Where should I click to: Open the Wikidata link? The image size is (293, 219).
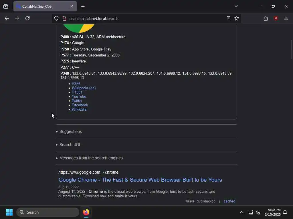[79, 109]
